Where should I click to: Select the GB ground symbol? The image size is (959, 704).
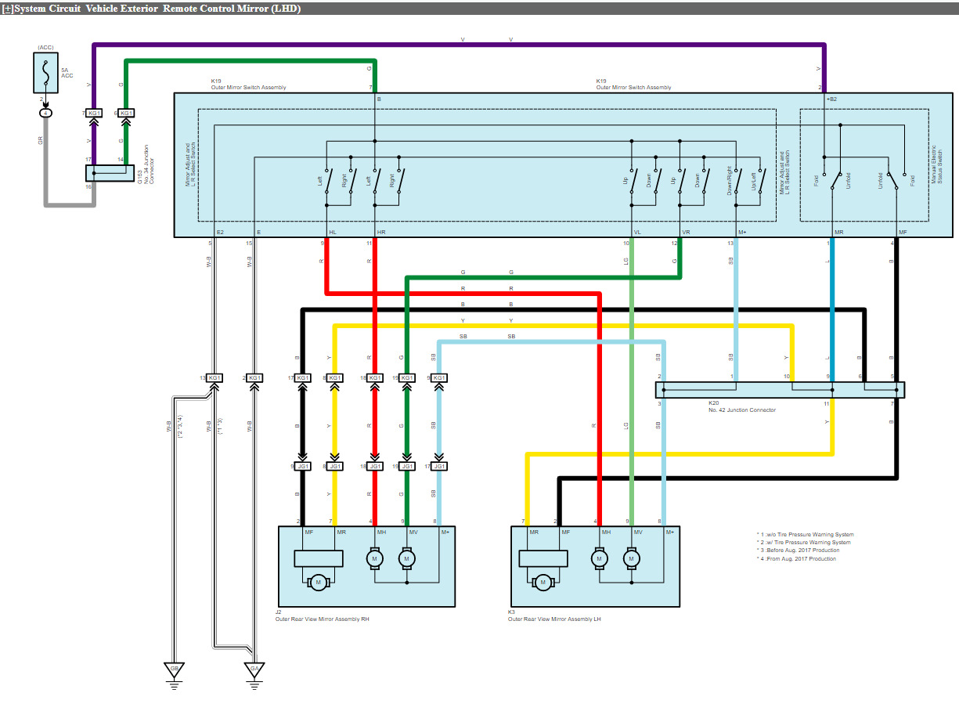(x=174, y=670)
